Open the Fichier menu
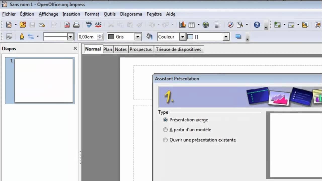The height and width of the screenshot is (181, 322). 9,14
